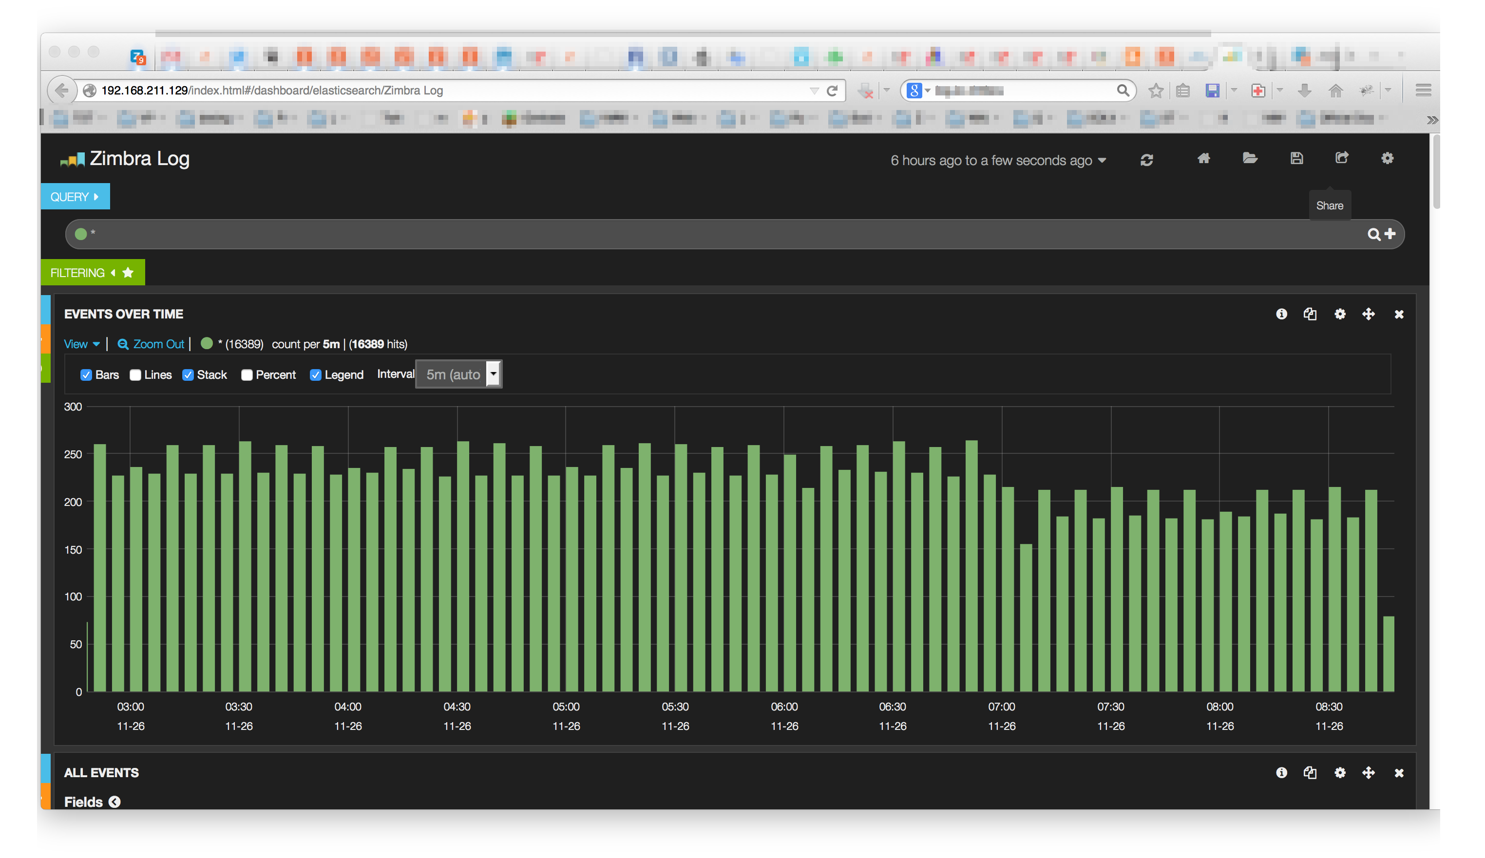Viewport: 1485px width, 858px height.
Task: Configure the Events Over Time panel gear
Action: (x=1339, y=314)
